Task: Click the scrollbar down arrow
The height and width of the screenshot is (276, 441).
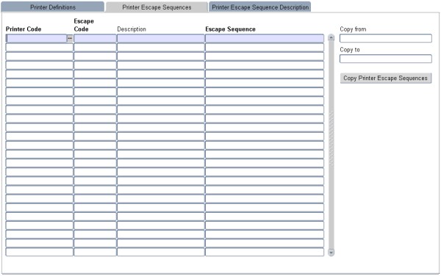Action: pyautogui.click(x=331, y=253)
